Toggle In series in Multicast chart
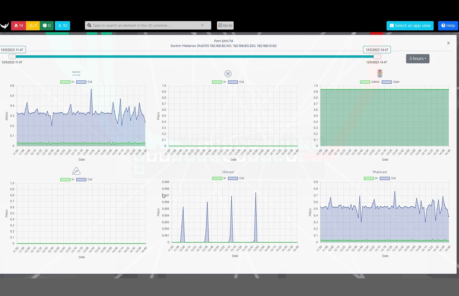 pos(371,178)
